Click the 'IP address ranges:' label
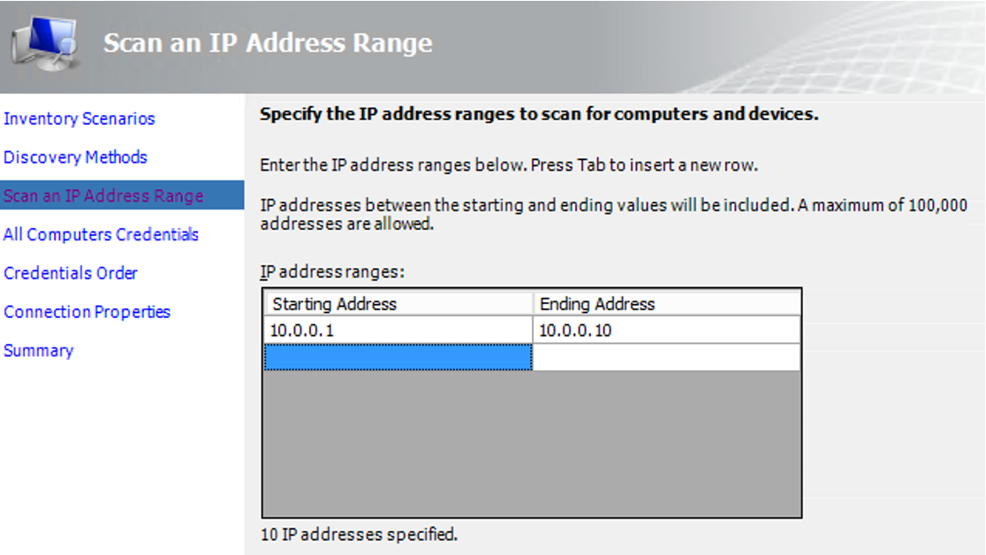This screenshot has height=555, width=986. (x=333, y=272)
